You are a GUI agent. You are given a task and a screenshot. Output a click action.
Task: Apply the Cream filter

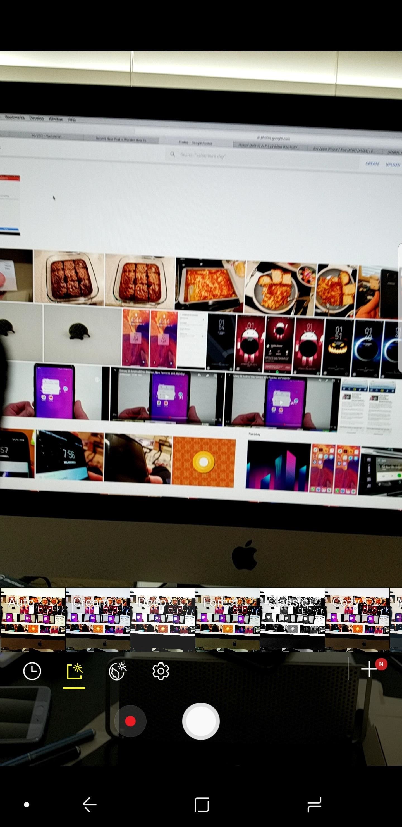[98, 619]
